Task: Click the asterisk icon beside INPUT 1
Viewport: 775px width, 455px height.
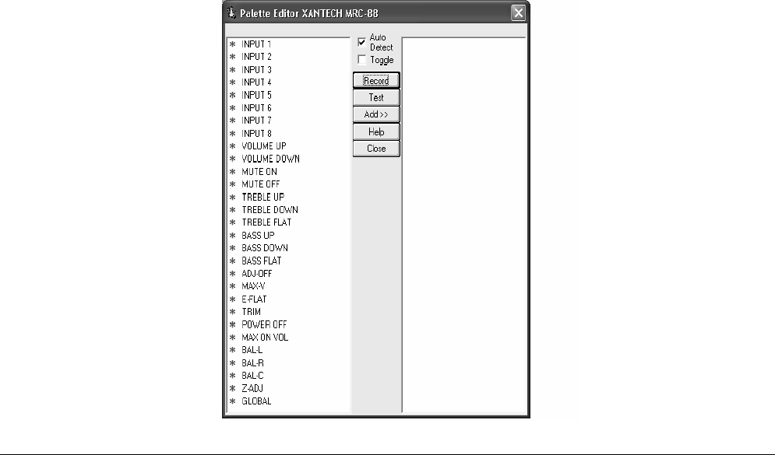Action: 232,44
